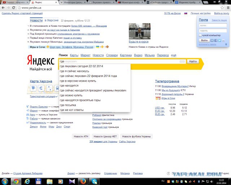Show more social login options icon
The height and width of the screenshot is (185, 231).
pos(223,40)
